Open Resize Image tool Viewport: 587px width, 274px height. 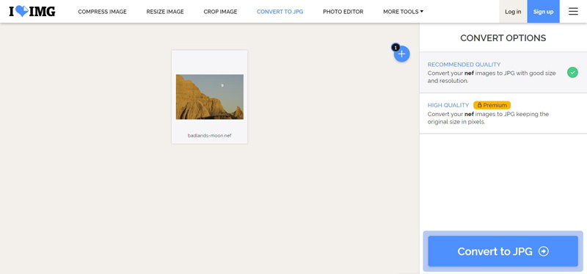pos(165,12)
